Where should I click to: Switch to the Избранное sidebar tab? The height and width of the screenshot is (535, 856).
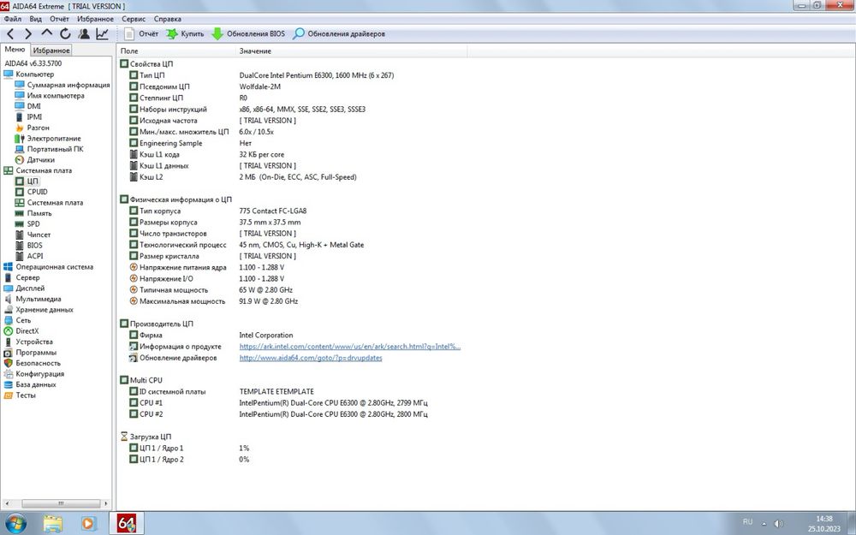click(x=51, y=51)
